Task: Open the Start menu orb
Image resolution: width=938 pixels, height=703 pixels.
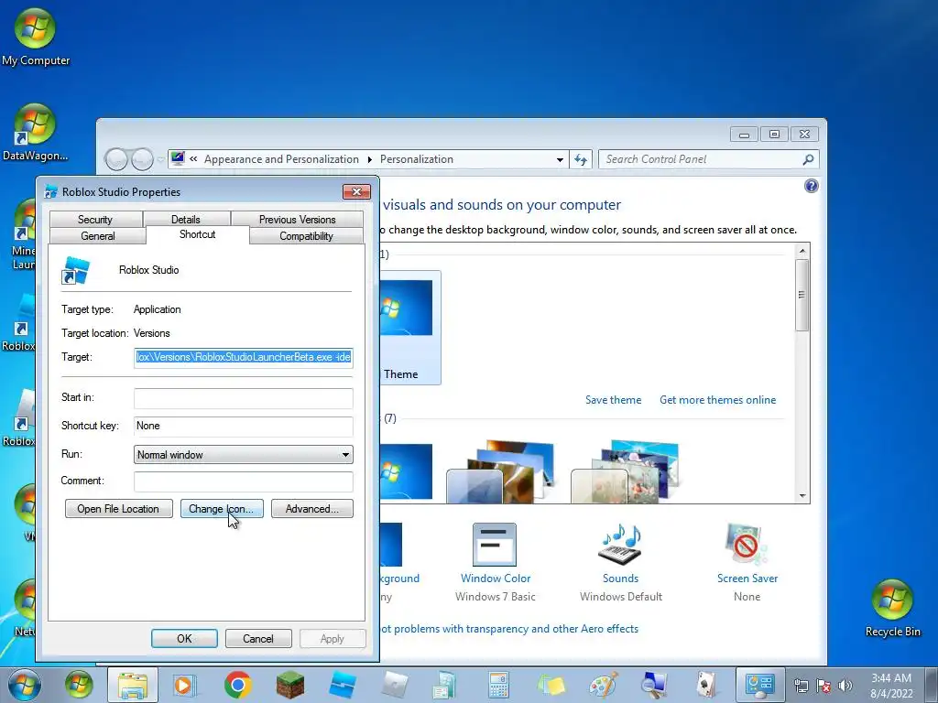Action: (24, 685)
